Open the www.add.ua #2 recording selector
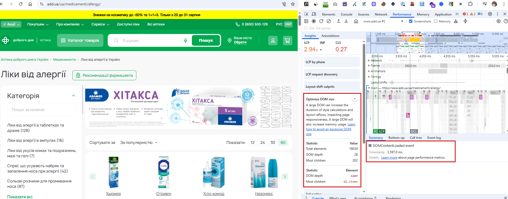508x199 pixels. tap(383, 21)
